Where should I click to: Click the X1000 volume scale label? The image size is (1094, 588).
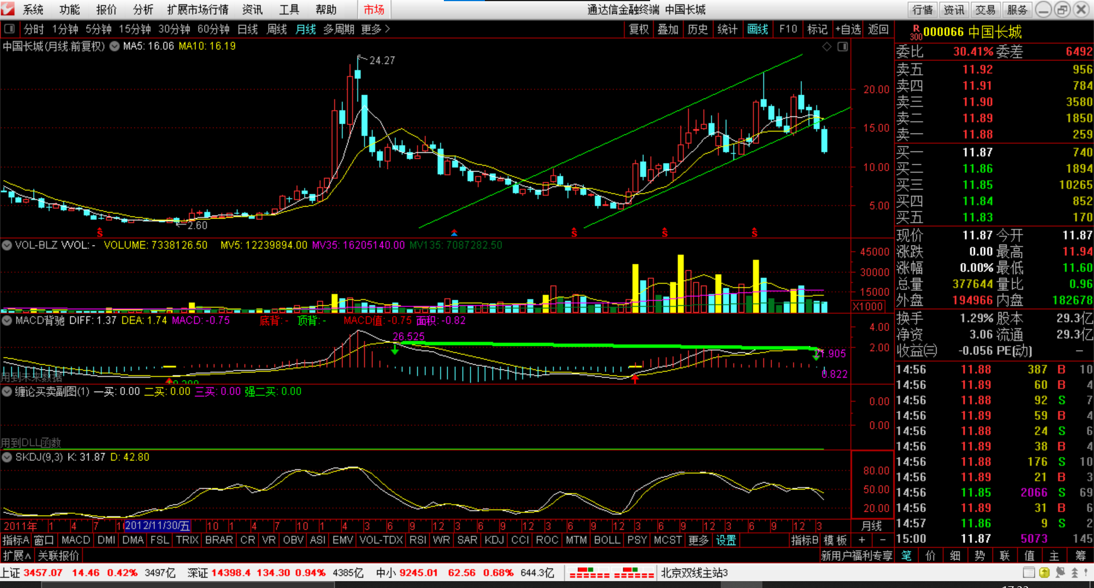click(868, 307)
